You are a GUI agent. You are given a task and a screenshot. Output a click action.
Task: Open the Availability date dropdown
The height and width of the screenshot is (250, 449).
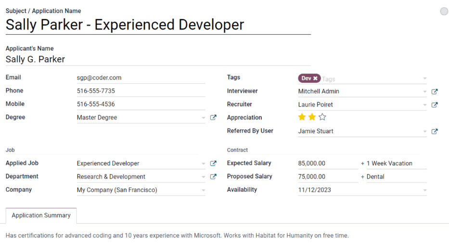click(424, 190)
